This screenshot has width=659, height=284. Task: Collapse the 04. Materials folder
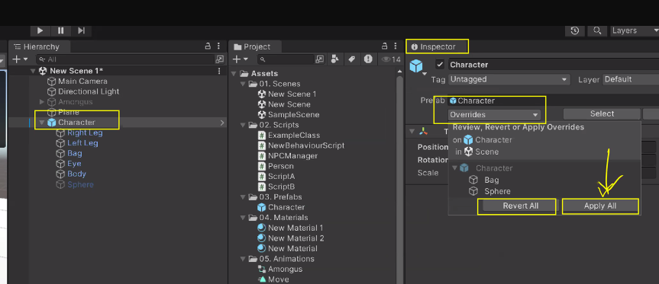244,218
